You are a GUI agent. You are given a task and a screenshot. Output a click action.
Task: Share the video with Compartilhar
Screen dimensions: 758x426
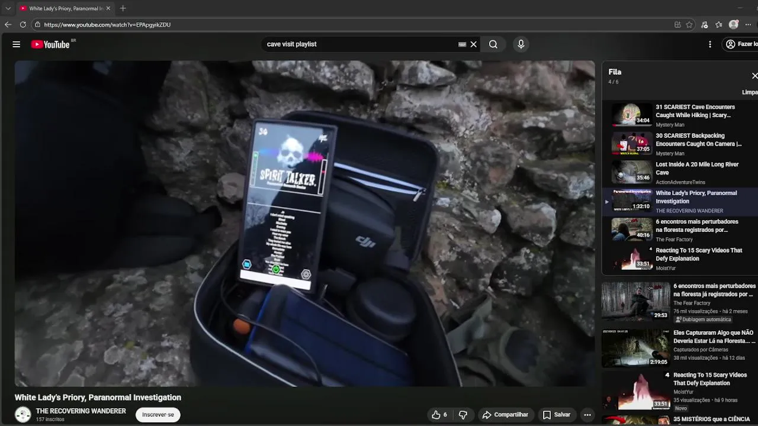(505, 415)
